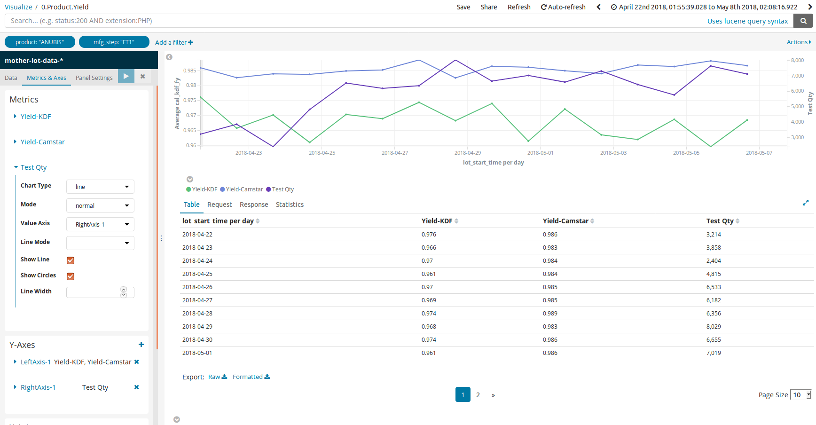Sort by the lot_start_time per day column
816x425 pixels.
coord(221,221)
